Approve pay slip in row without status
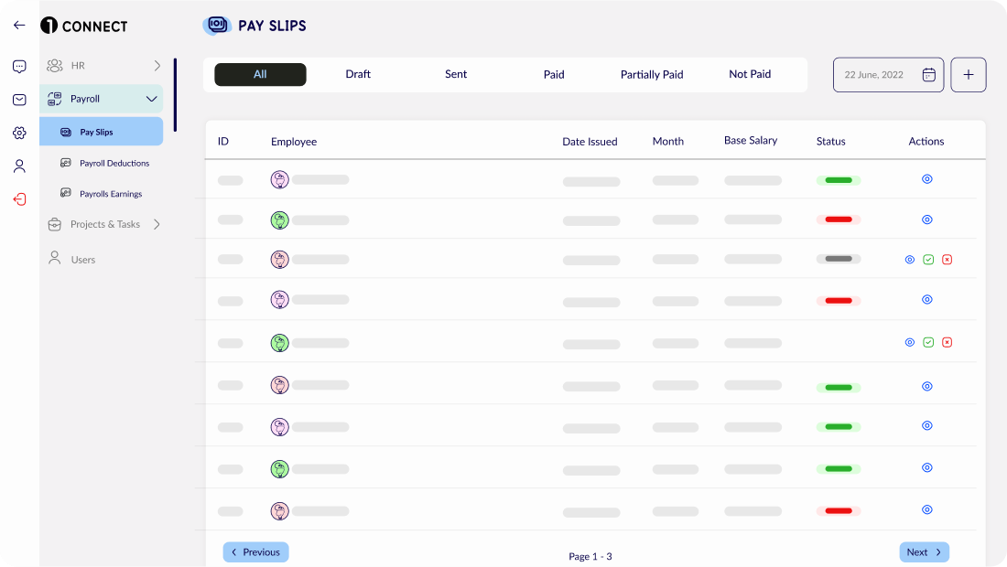 [x=928, y=343]
